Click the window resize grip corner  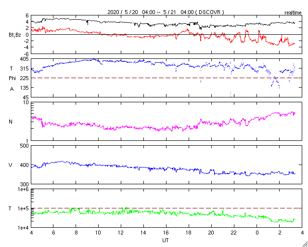[x=305, y=244]
